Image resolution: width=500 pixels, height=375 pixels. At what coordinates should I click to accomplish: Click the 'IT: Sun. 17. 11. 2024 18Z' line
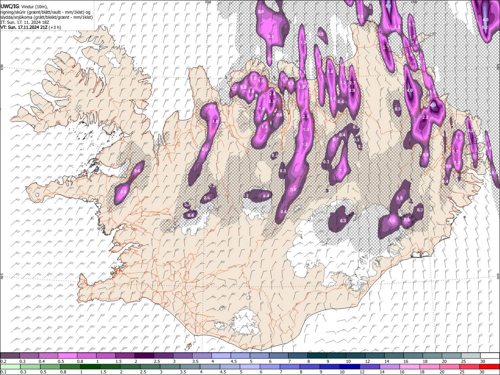pyautogui.click(x=25, y=23)
